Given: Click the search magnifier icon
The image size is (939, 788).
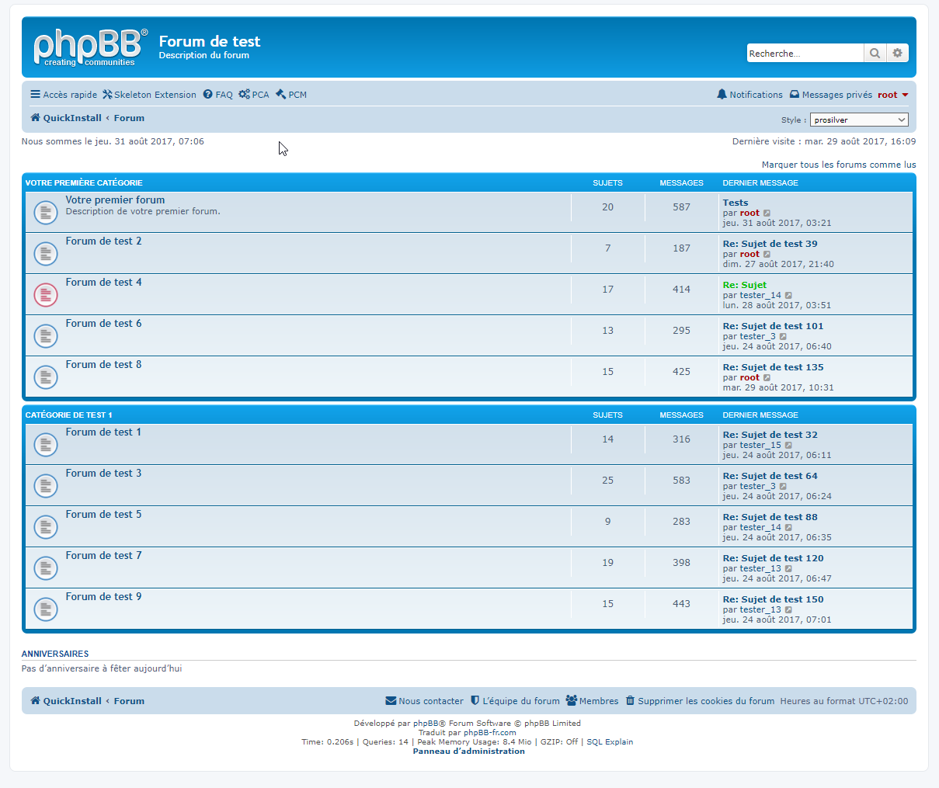Looking at the screenshot, I should click(x=875, y=53).
